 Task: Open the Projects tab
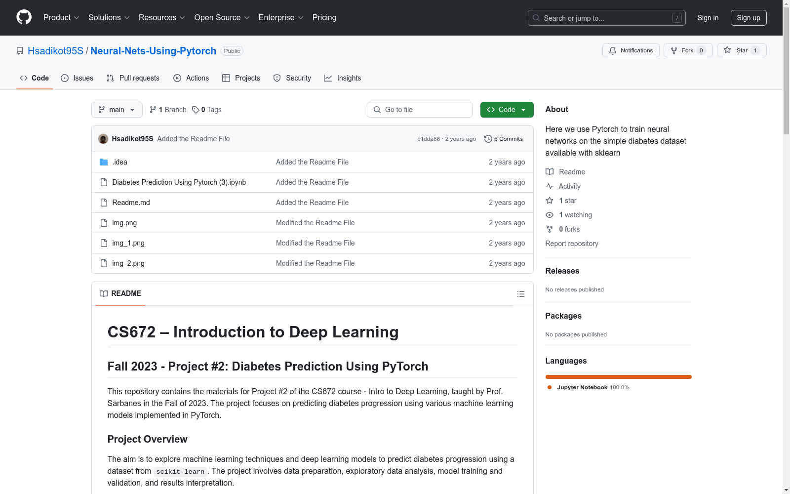point(241,78)
